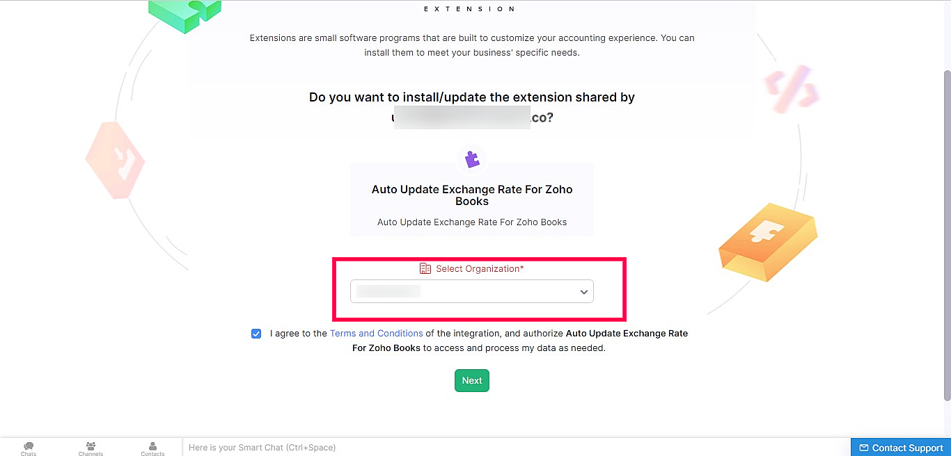Click the envelope icon on Contact Support
Viewport: 951px width, 456px height.
(864, 448)
